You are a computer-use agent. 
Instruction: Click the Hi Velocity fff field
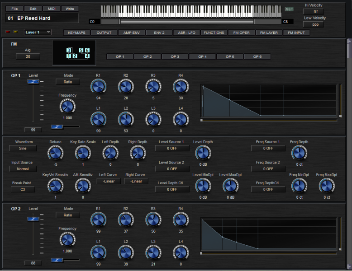click(x=315, y=11)
